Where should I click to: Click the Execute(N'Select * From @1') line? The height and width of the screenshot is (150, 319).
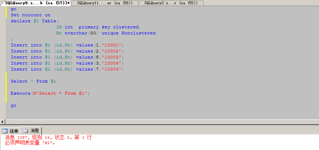click(x=50, y=93)
